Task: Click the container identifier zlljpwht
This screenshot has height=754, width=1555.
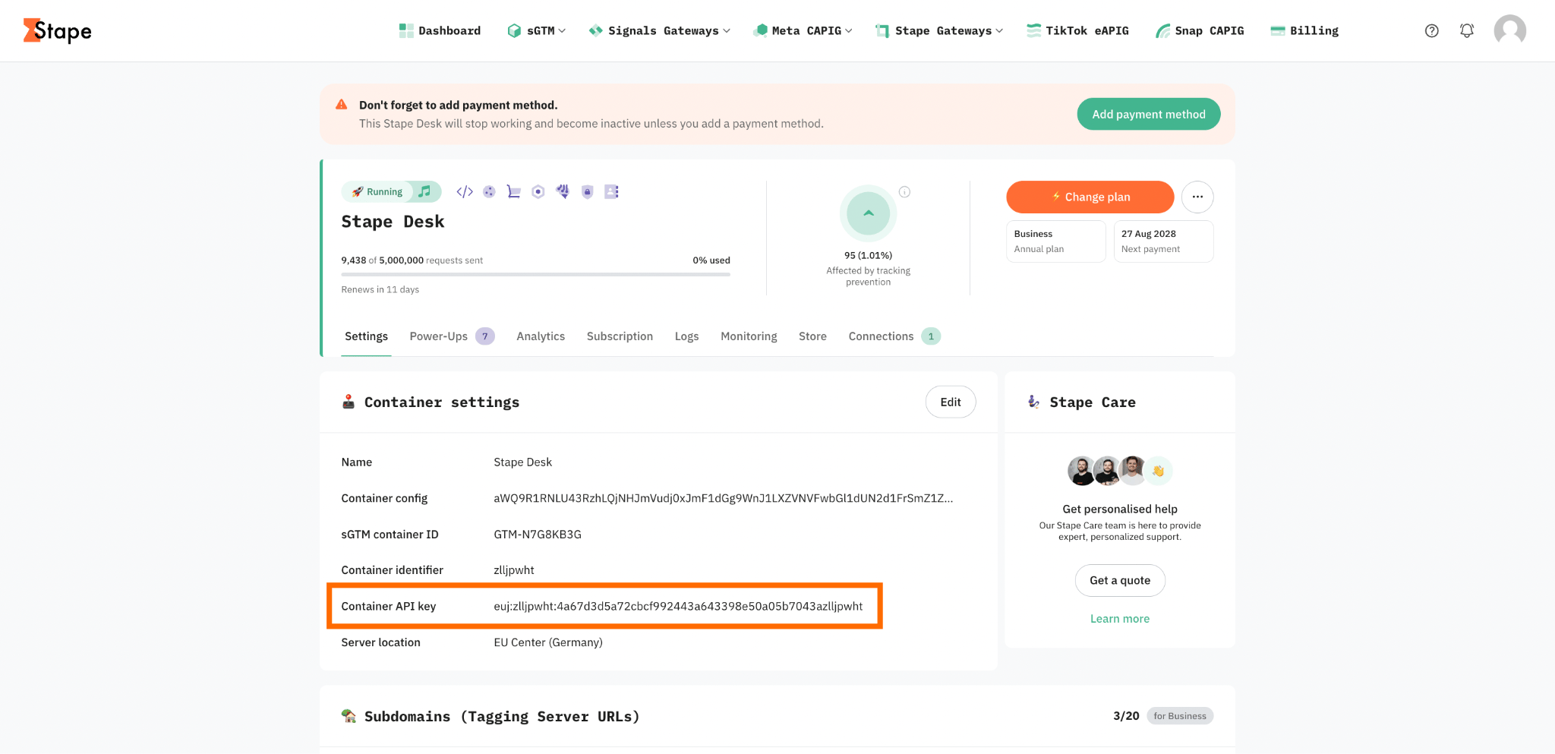Action: click(514, 569)
